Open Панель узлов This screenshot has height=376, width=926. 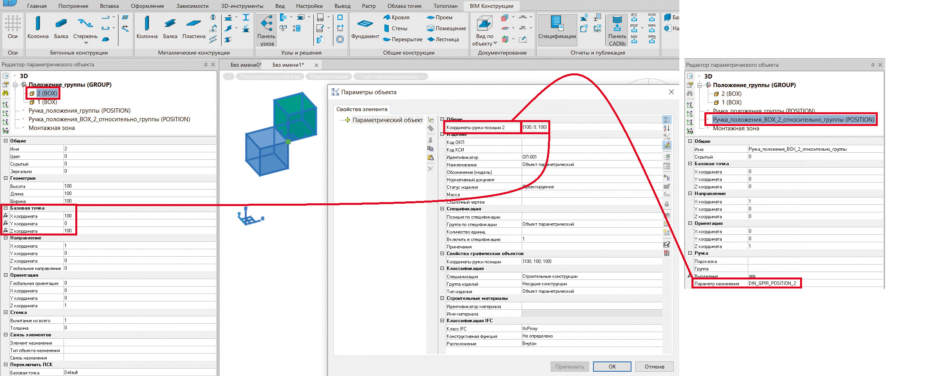(267, 30)
